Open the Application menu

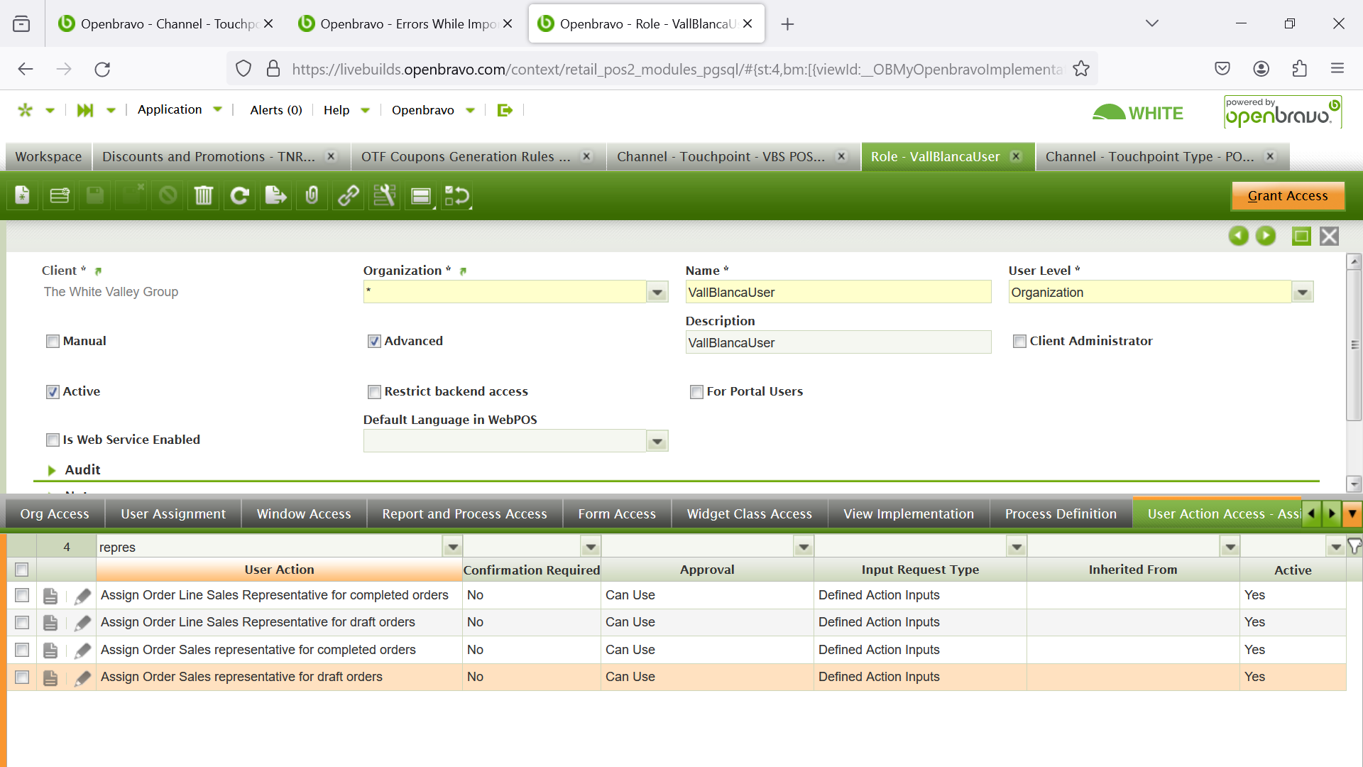pyautogui.click(x=170, y=109)
